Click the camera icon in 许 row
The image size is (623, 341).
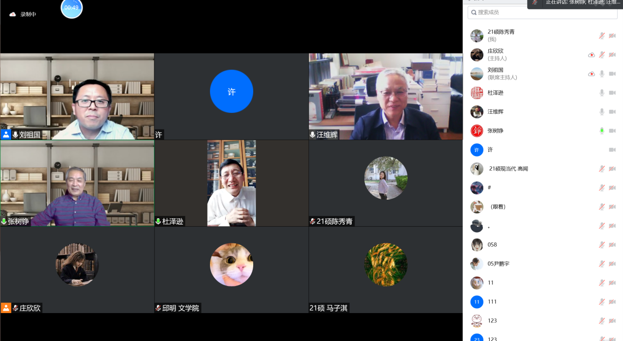coord(612,150)
